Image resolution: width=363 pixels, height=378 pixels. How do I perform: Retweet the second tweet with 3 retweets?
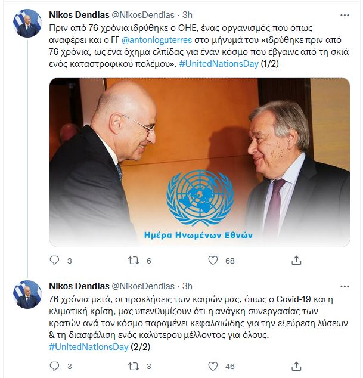pyautogui.click(x=134, y=366)
